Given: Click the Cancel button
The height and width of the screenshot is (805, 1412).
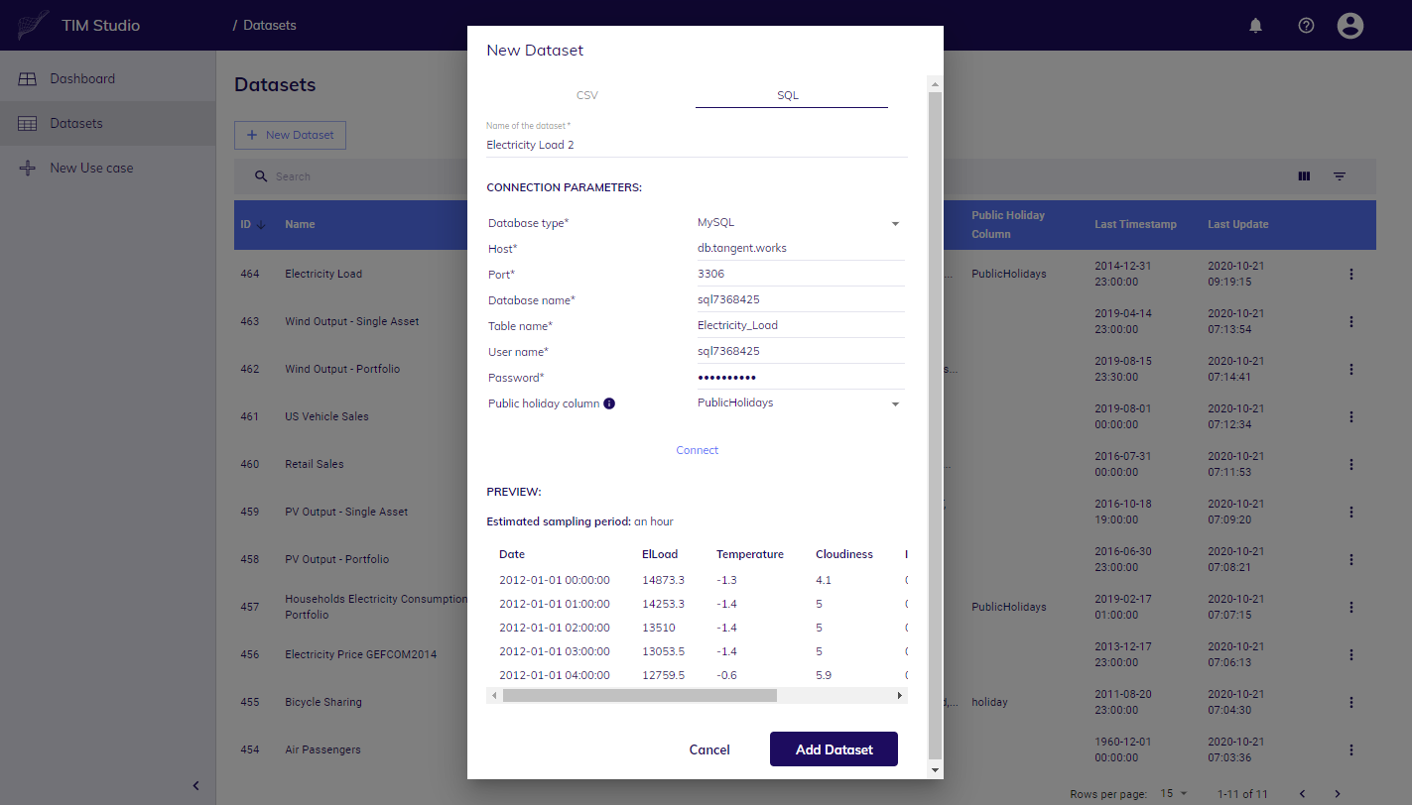Looking at the screenshot, I should (709, 749).
